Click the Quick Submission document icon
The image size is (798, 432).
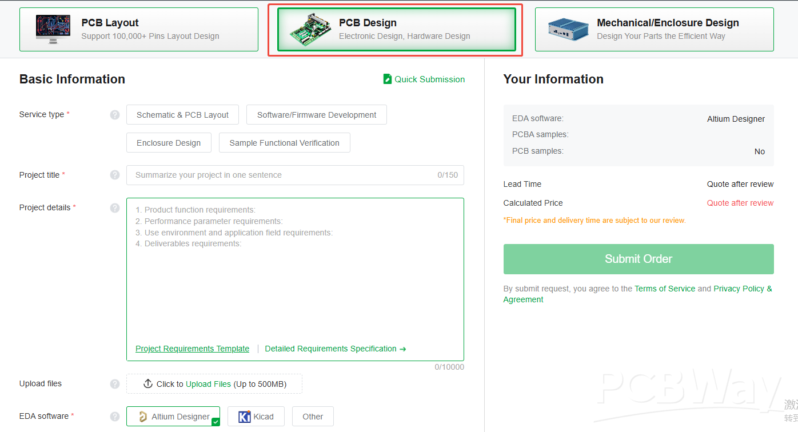coord(388,79)
